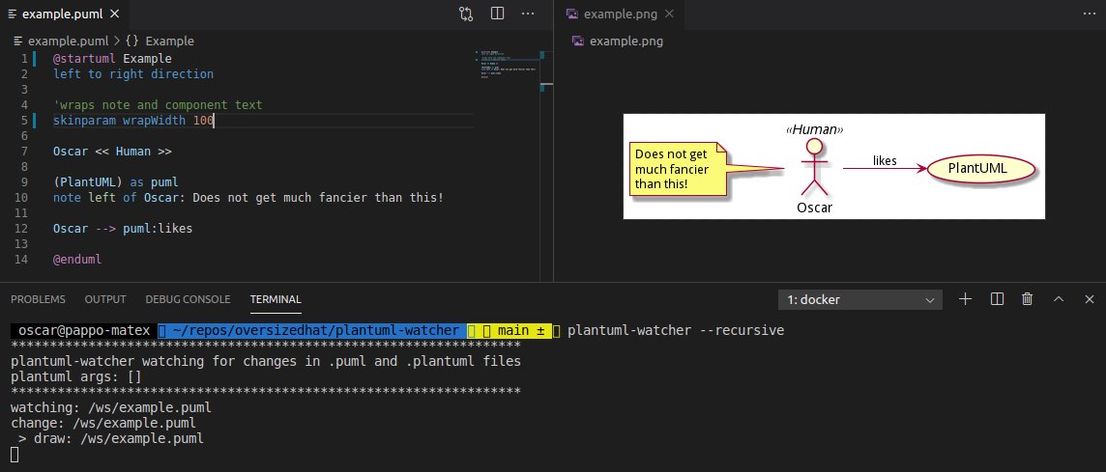Click the PlantUML diagram image preview
Screen dimensions: 1106x472
point(833,167)
